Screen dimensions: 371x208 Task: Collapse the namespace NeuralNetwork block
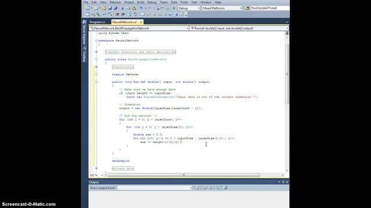pos(96,40)
